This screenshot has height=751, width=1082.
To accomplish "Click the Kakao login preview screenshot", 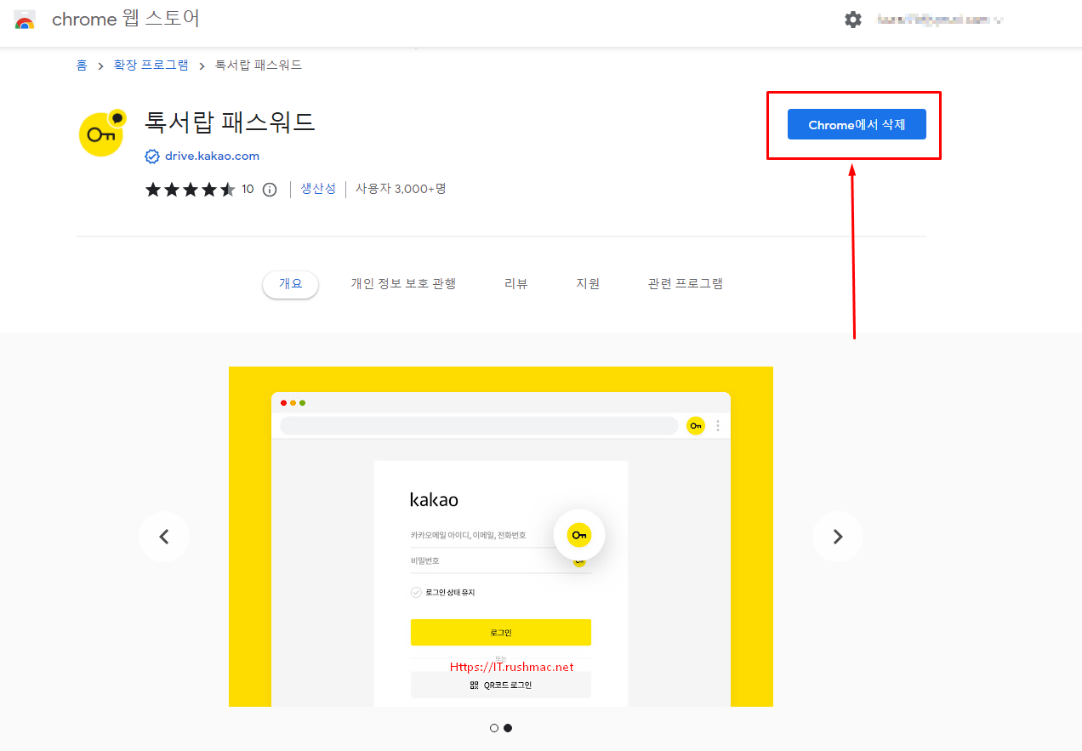I will tap(501, 537).
